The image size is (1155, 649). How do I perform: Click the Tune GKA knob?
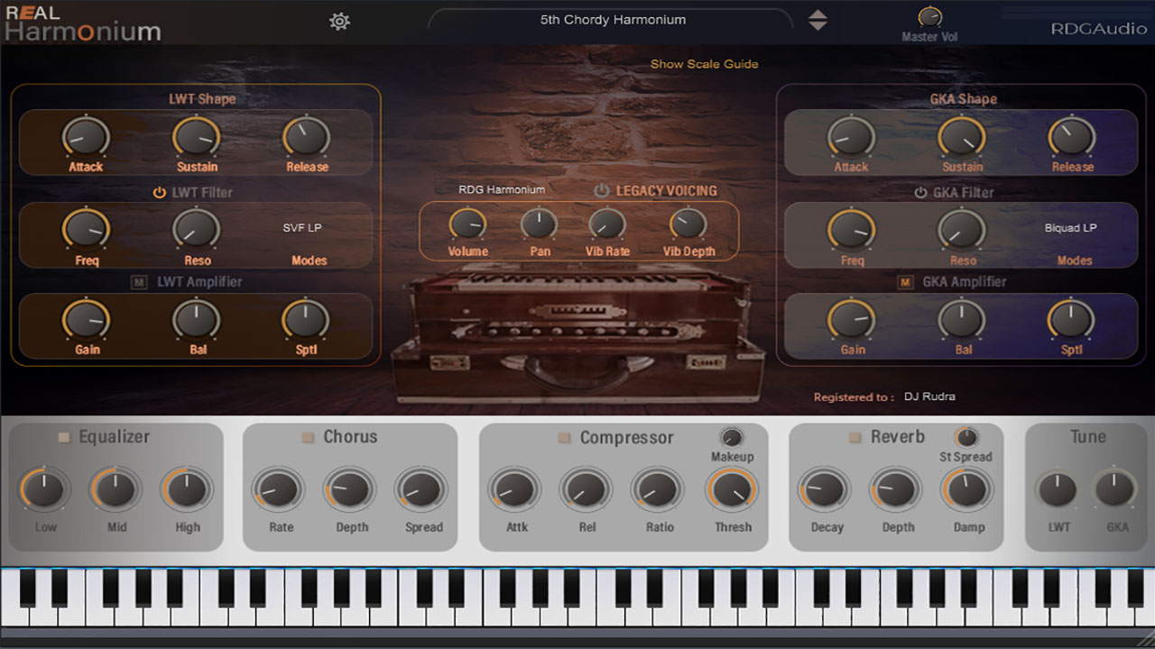[1115, 490]
